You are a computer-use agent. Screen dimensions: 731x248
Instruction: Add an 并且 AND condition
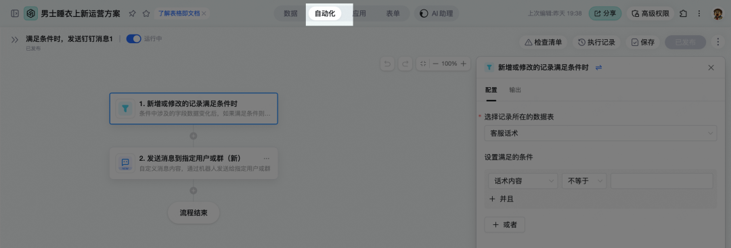coord(502,199)
